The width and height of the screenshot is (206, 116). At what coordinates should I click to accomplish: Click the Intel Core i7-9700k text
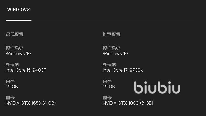click(123, 70)
